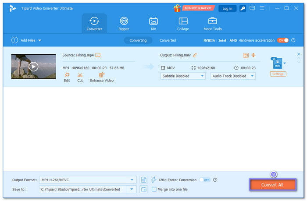Open the output folder icon
The height and width of the screenshot is (201, 307).
[143, 189]
